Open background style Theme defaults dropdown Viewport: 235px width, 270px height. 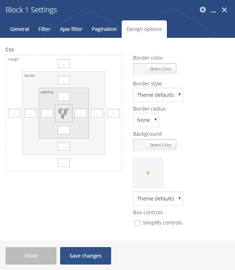click(158, 199)
